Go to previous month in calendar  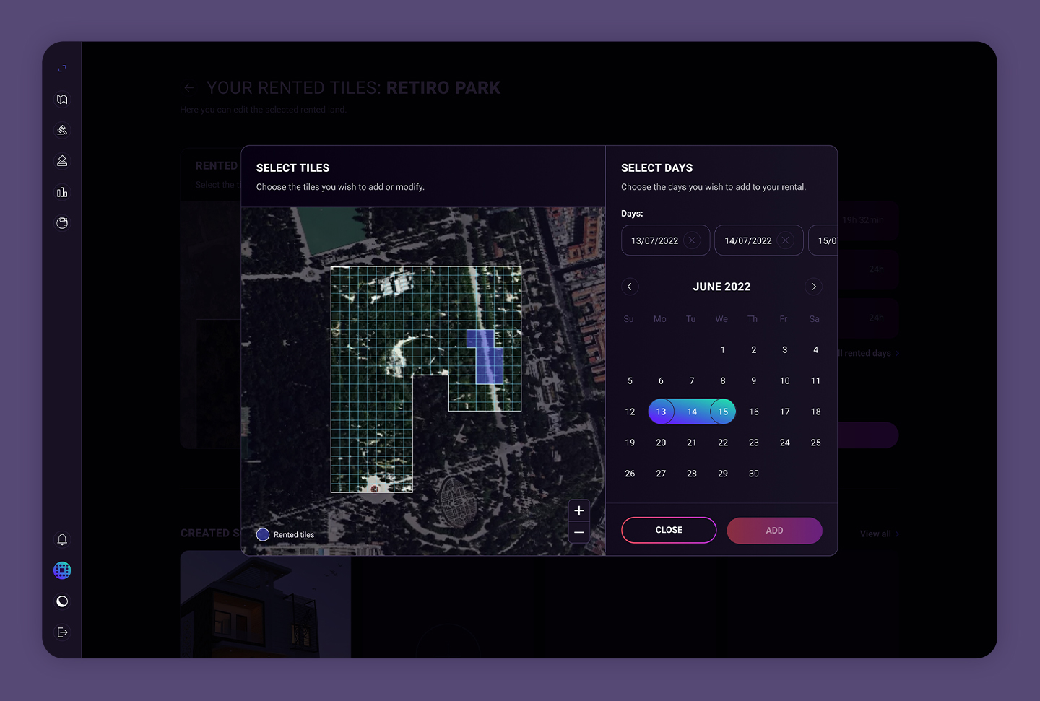(630, 287)
